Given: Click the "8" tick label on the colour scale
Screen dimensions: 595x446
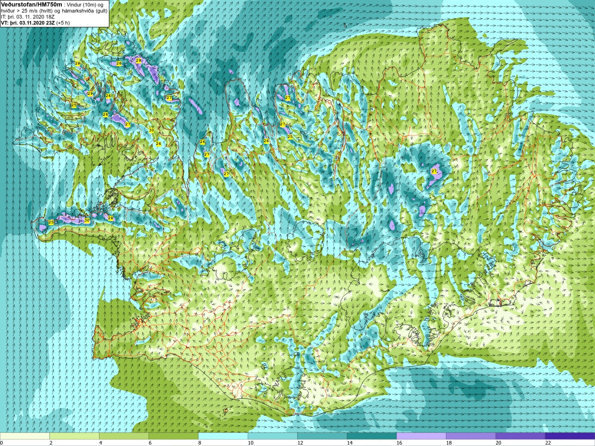Looking at the screenshot, I should [x=200, y=443].
